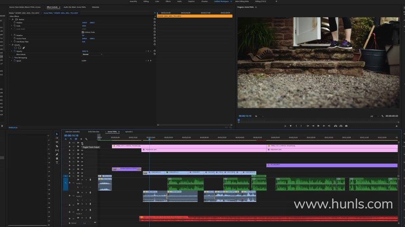Open timeline display settings wrench

(x=86, y=139)
